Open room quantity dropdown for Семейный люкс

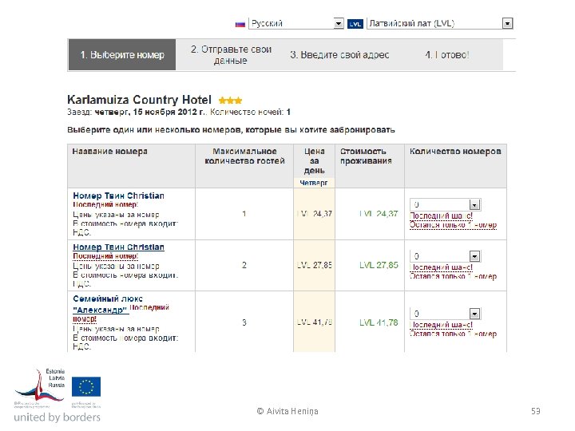click(474, 314)
